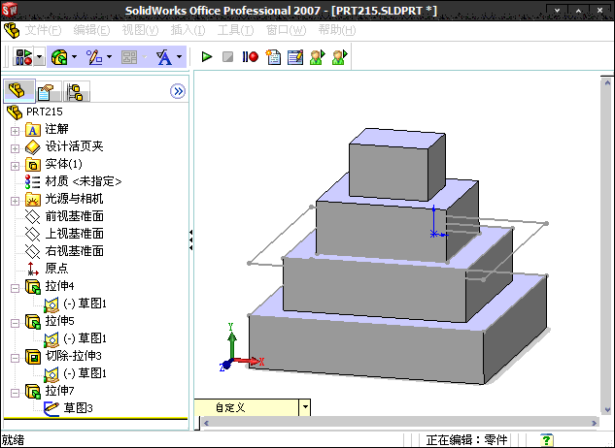Viewport: 615px width, 448px height.
Task: Click the vertical scrollbar down arrow
Action: [607, 410]
